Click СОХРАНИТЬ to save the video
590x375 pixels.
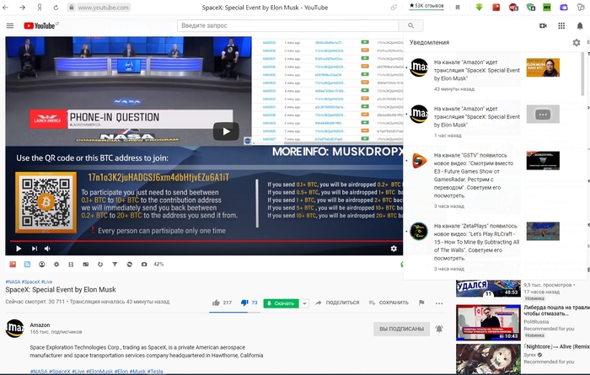tap(389, 303)
